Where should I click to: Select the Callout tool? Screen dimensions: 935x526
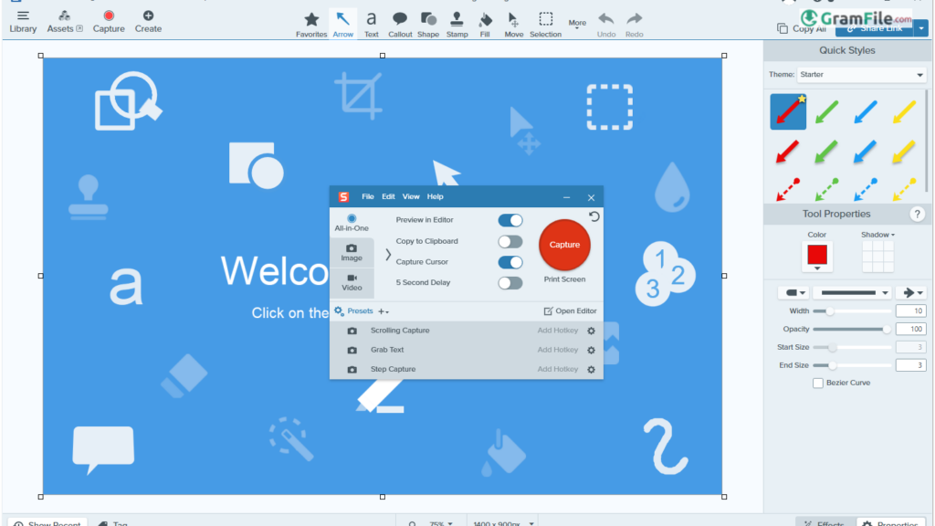pos(400,24)
